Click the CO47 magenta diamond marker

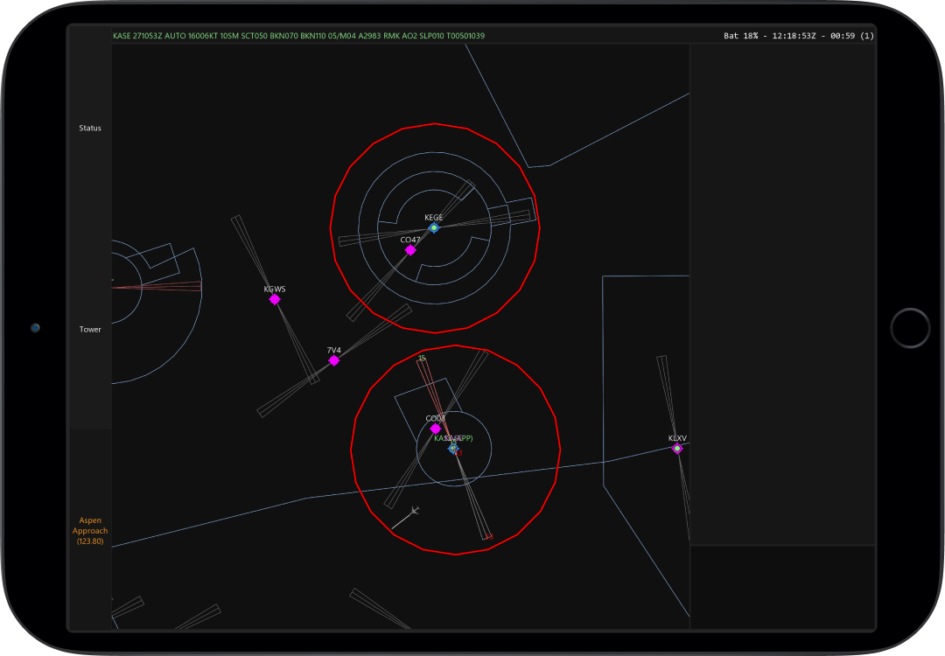click(x=410, y=250)
